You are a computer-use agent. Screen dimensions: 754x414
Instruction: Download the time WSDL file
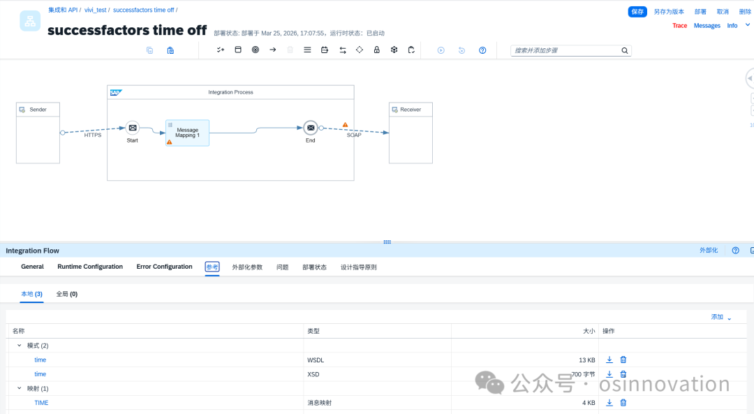(609, 360)
